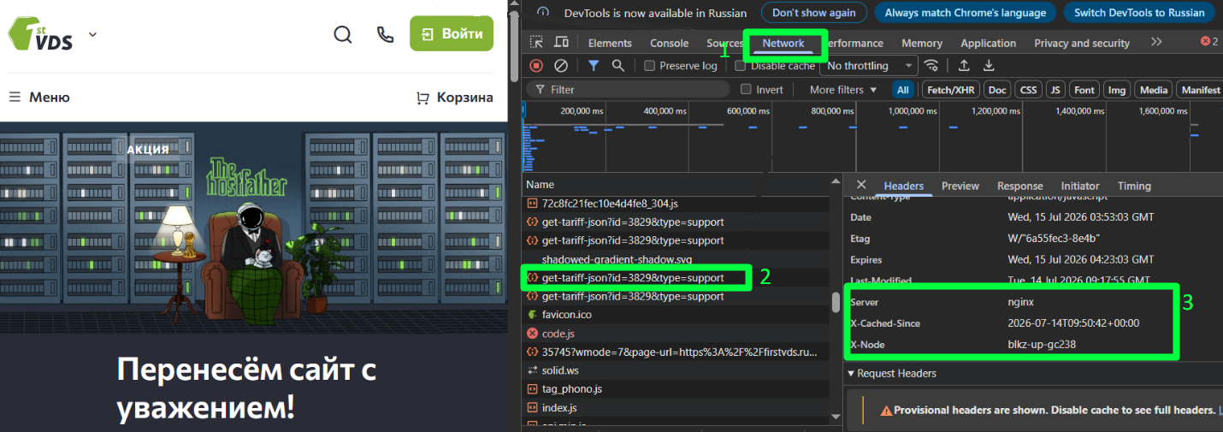Viewport: 1223px width, 432px height.
Task: Filter requests by Img type
Action: [x=1117, y=89]
